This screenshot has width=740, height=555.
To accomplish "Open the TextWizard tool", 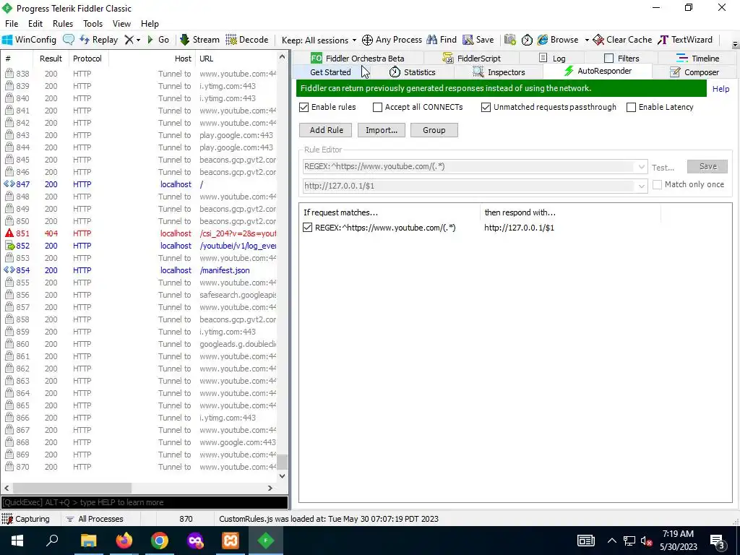I will (685, 40).
